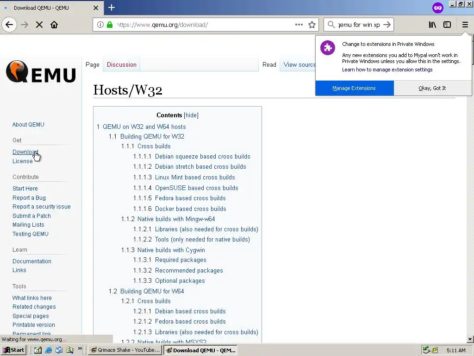The height and width of the screenshot is (356, 474).
Task: Click the forward navigation arrow
Action: (x=25, y=25)
